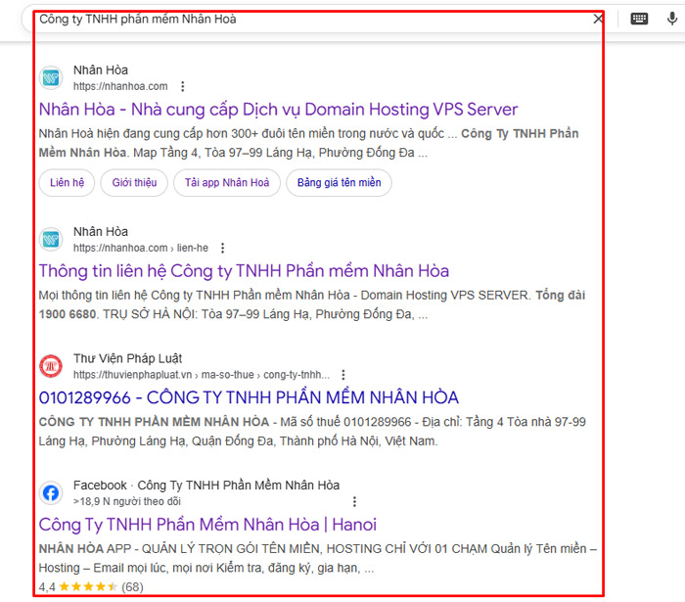685x602 pixels.
Task: Click the Giới thiệu sitelink chip
Action: click(134, 183)
